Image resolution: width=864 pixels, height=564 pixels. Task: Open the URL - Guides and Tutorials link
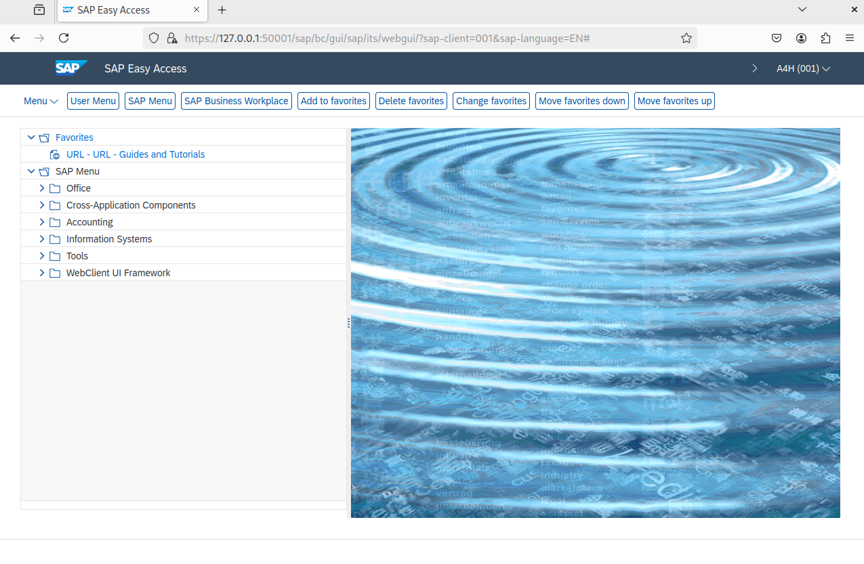coord(136,154)
